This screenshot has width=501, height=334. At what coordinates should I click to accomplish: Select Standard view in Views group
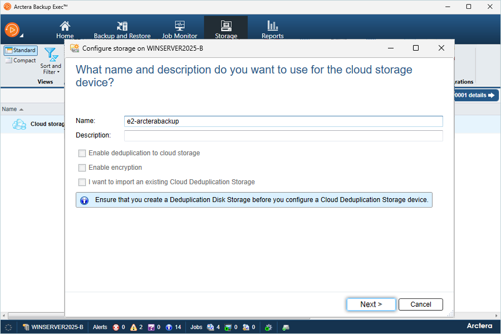[x=21, y=51]
